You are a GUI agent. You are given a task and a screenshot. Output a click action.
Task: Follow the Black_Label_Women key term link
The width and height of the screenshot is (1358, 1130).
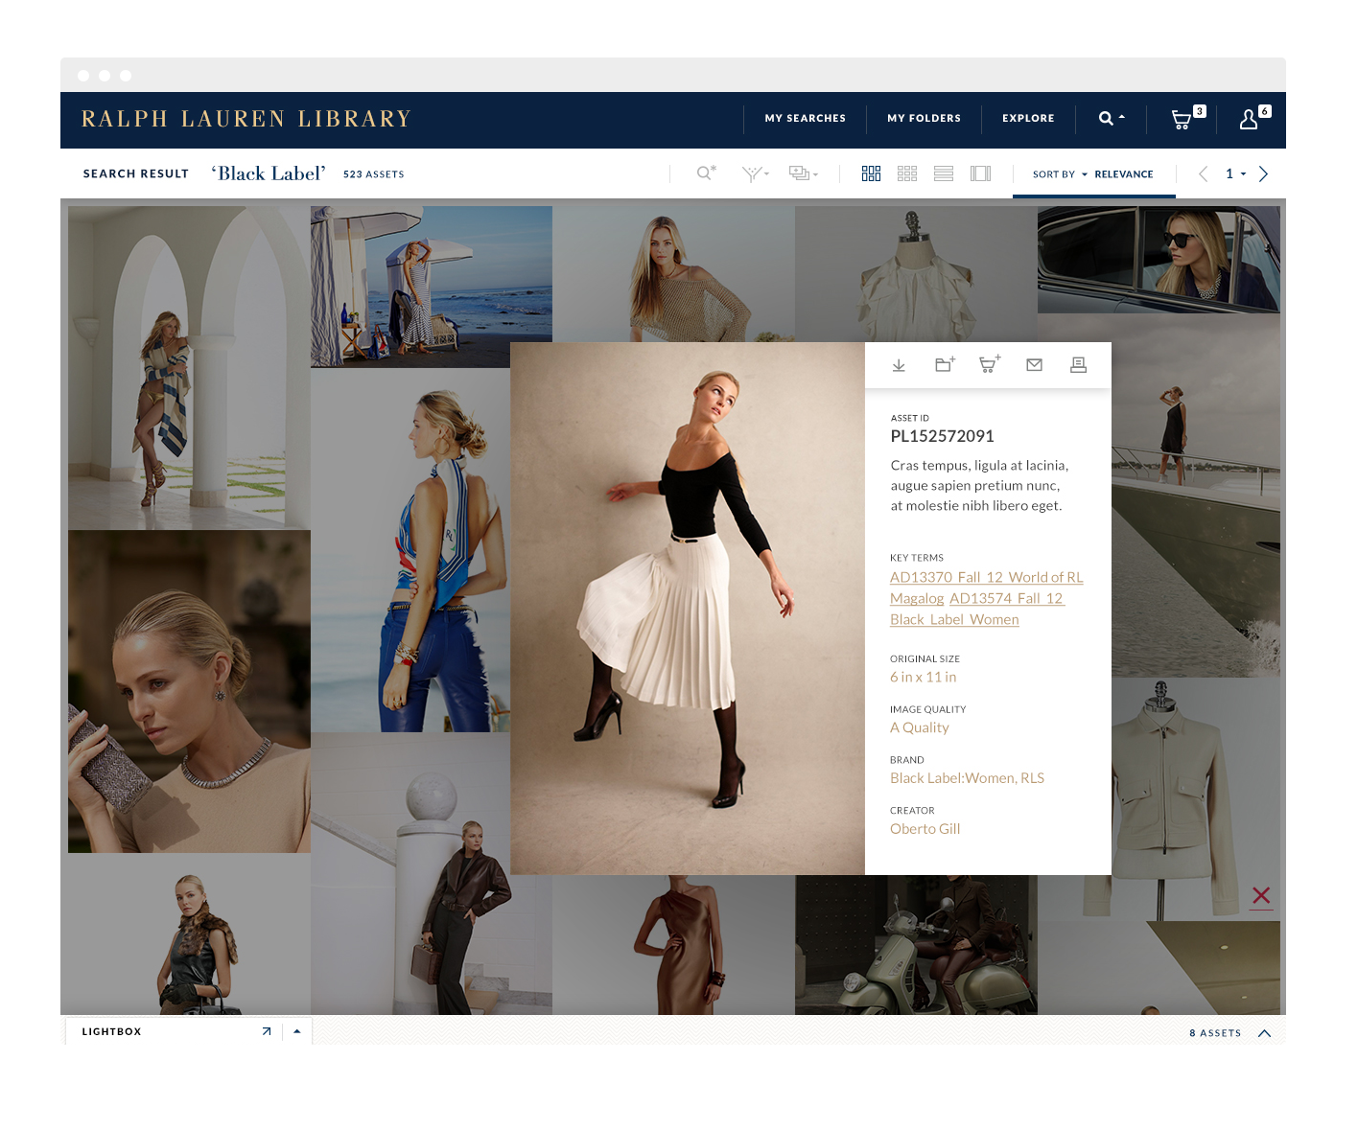tap(954, 619)
